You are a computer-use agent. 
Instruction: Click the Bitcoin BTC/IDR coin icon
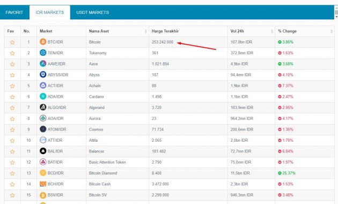pos(43,42)
